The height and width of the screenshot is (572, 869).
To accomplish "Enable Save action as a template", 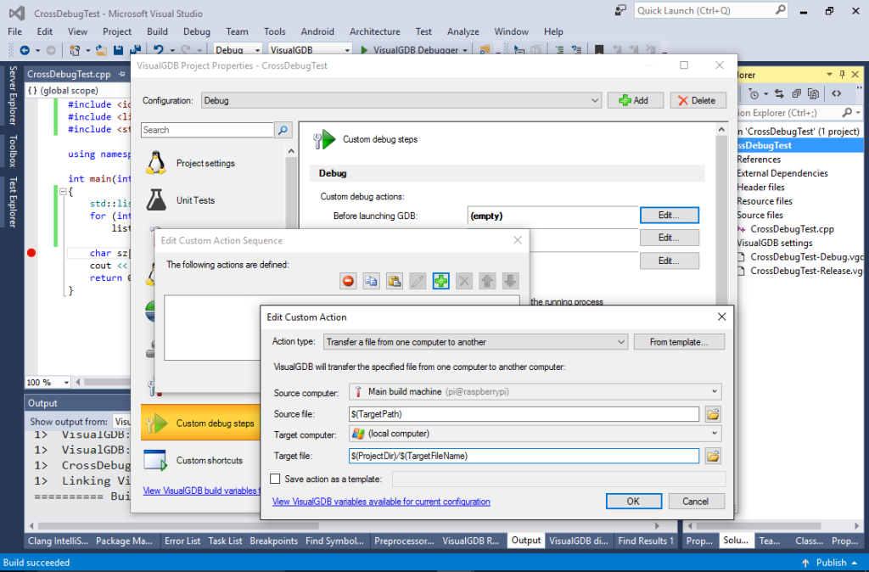I will pyautogui.click(x=274, y=479).
